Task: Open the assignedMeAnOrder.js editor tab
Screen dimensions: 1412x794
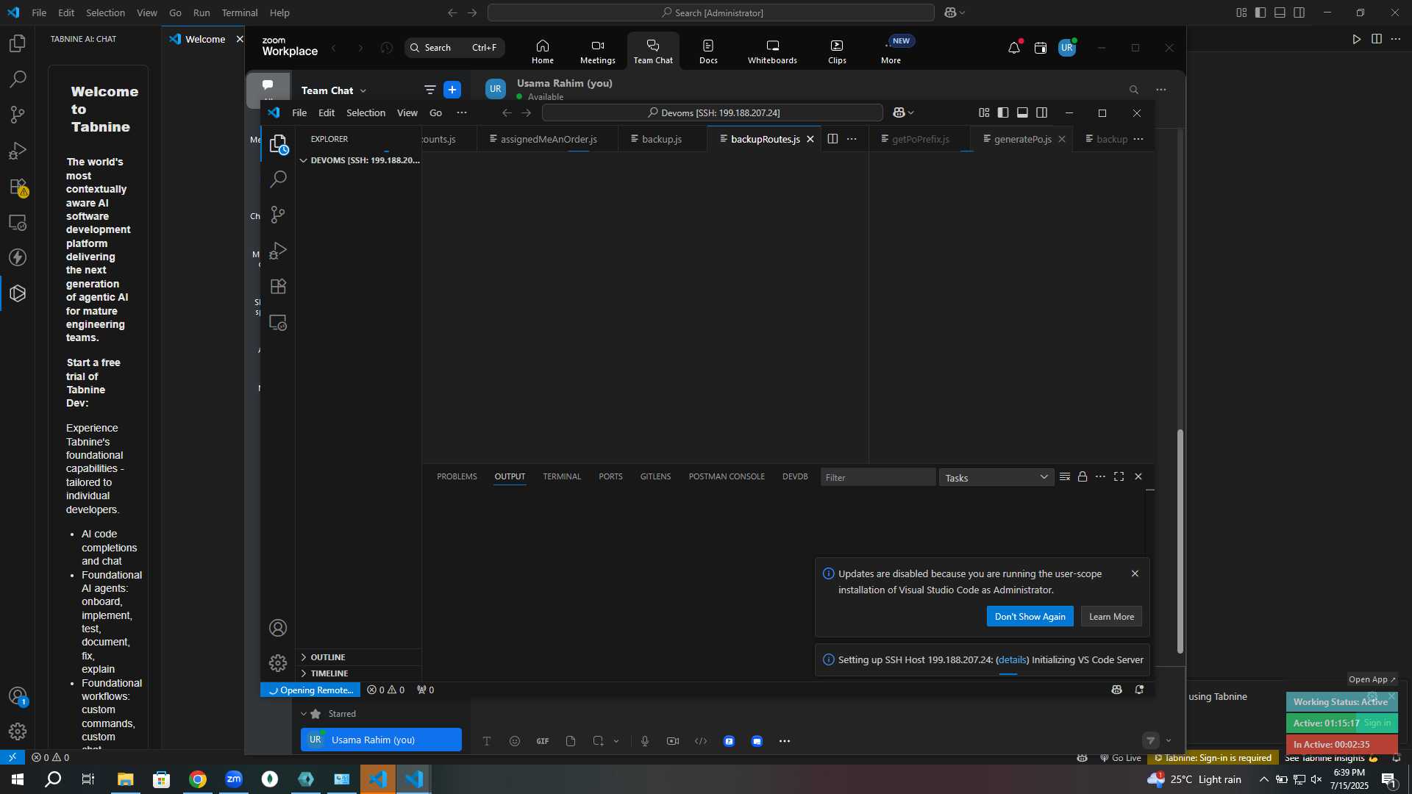Action: point(549,139)
